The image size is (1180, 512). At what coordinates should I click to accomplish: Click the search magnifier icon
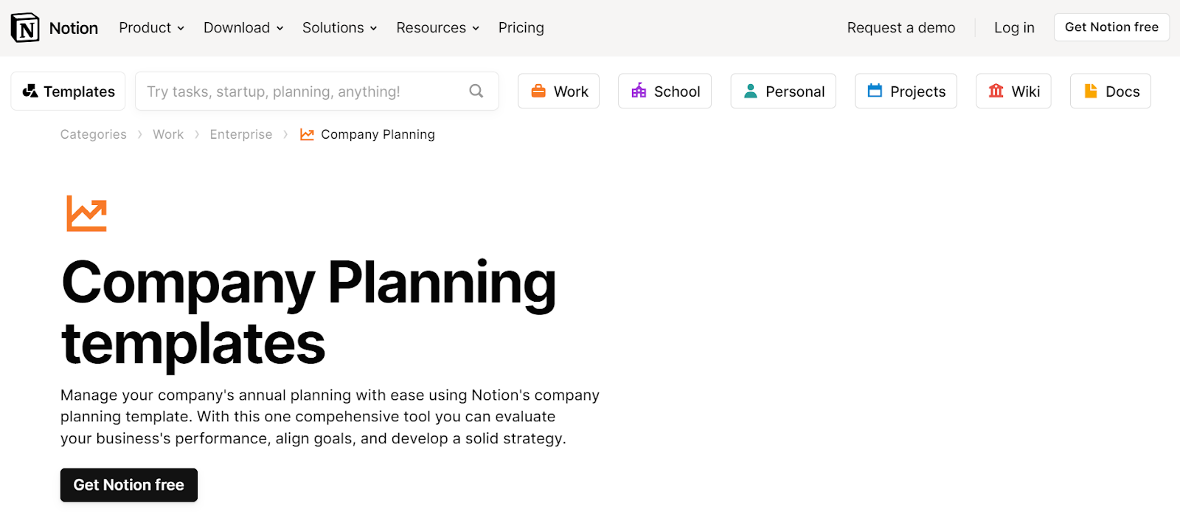pyautogui.click(x=476, y=91)
